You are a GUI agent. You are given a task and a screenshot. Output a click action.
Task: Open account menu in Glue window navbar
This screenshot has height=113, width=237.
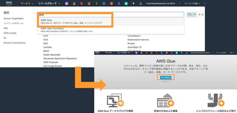pos(202,53)
